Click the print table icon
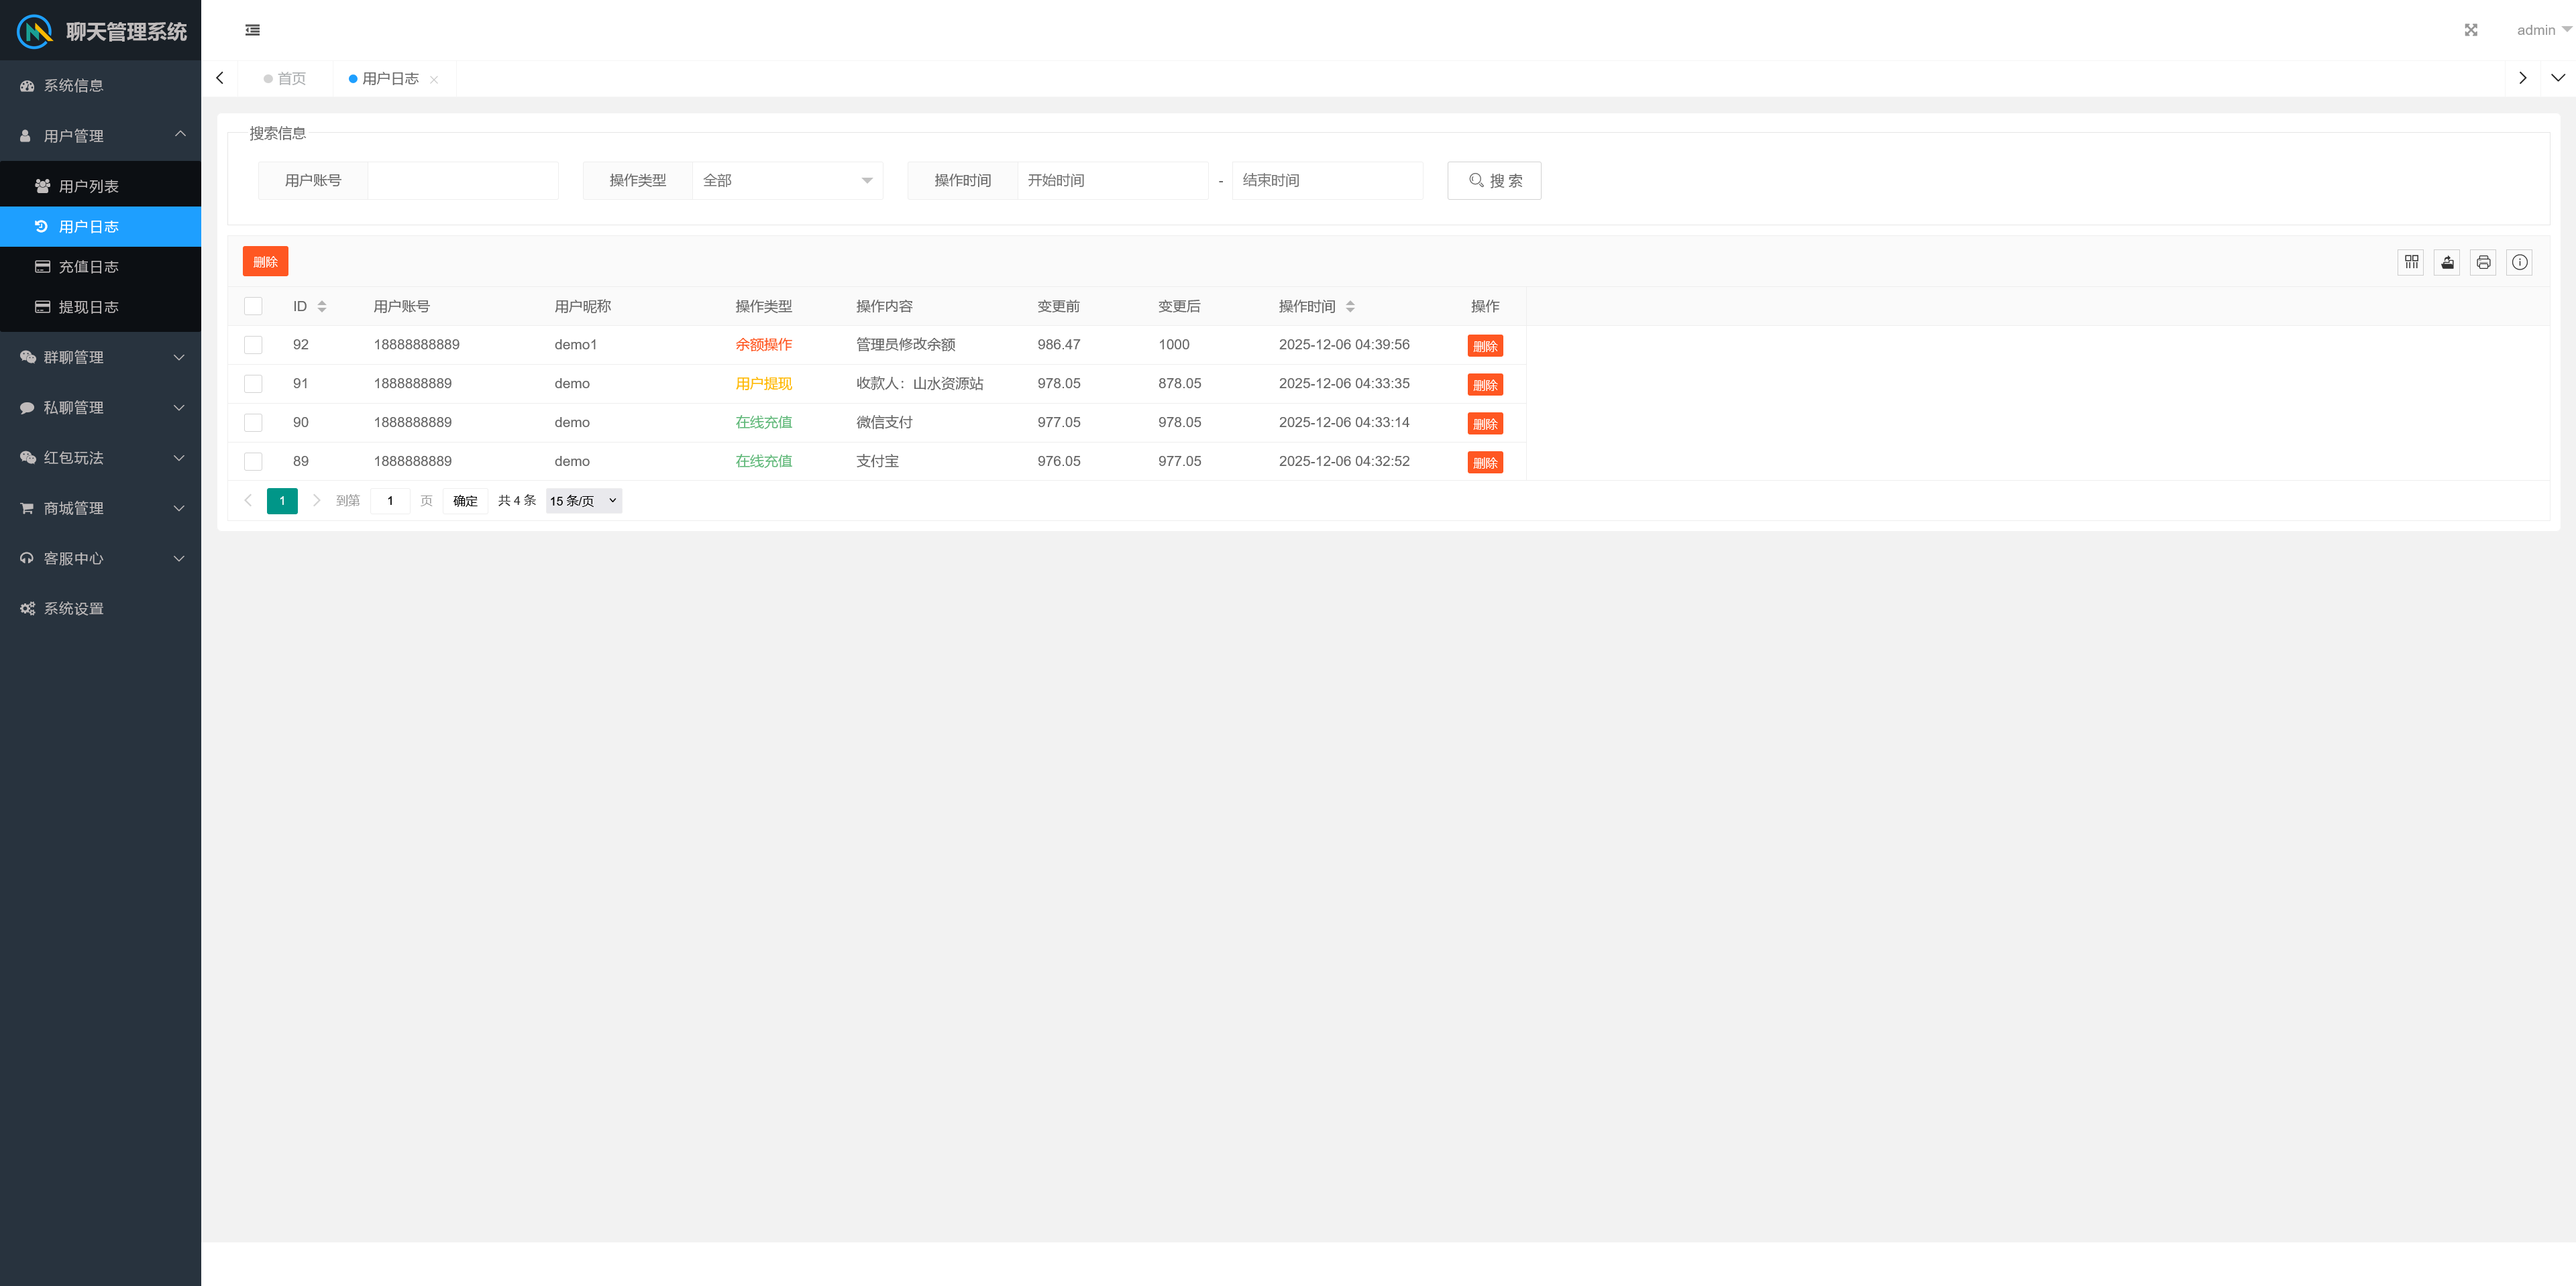Screen dimensions: 2576x1286 [2483, 261]
